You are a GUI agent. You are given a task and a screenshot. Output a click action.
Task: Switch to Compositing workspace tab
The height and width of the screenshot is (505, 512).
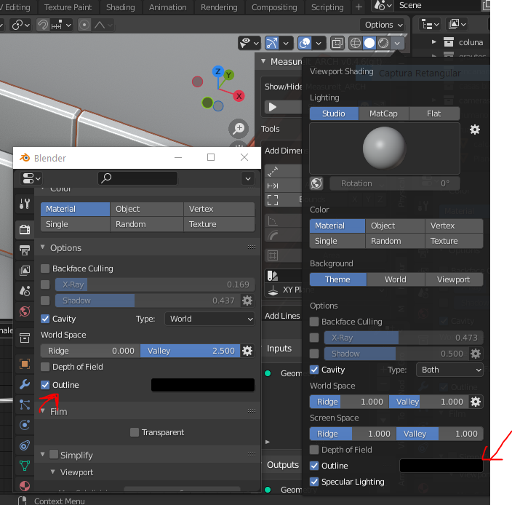pyautogui.click(x=274, y=7)
